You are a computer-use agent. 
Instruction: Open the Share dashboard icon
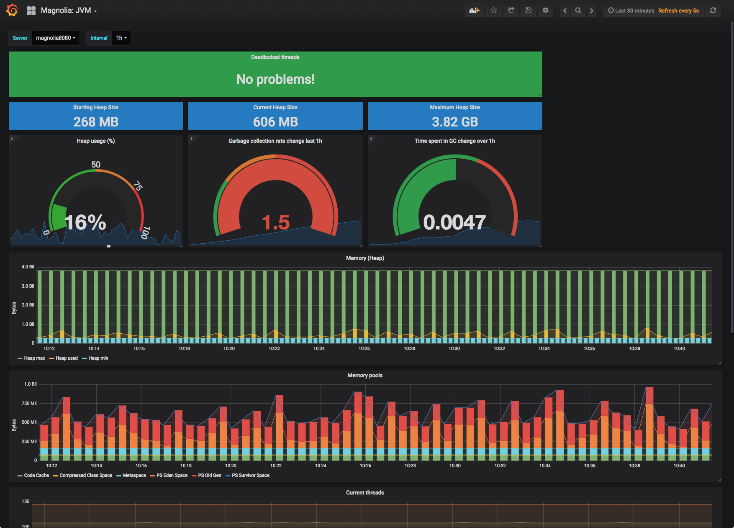tap(511, 10)
